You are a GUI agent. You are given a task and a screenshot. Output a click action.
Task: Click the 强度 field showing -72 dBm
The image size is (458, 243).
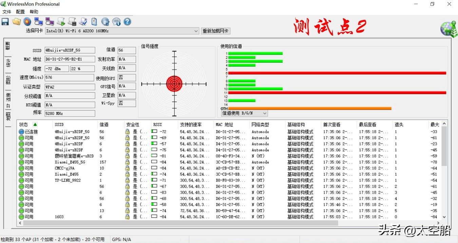tap(57, 69)
